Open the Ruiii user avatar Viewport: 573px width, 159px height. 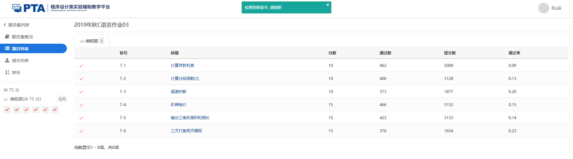tap(543, 8)
